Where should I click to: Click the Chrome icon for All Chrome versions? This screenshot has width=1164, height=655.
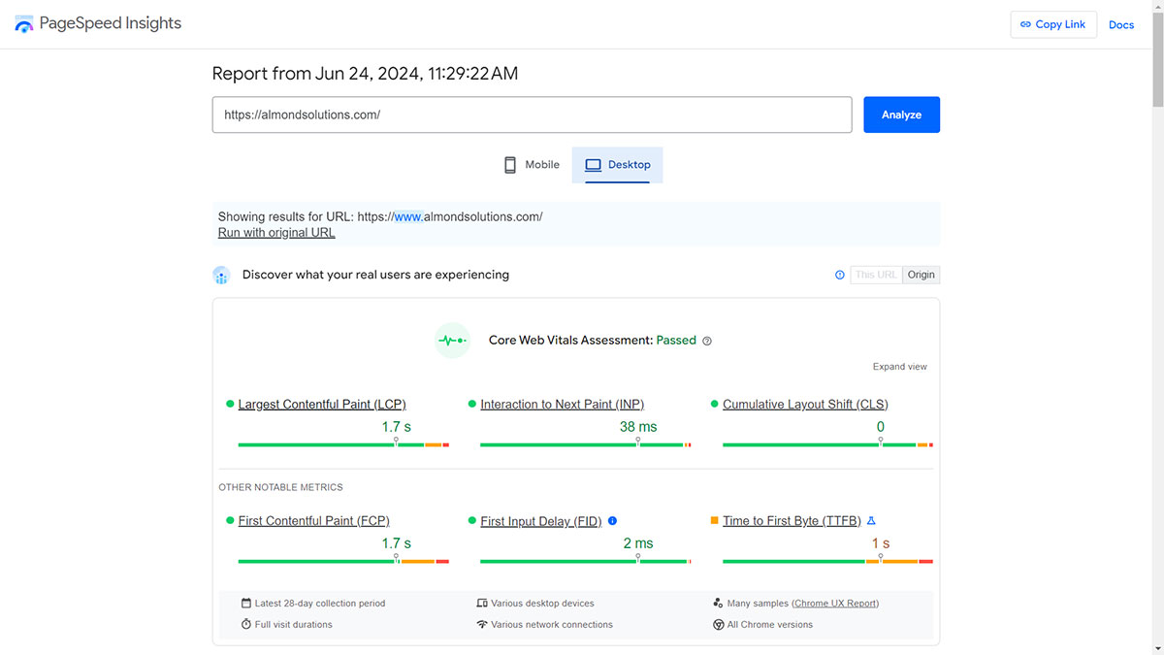(718, 625)
